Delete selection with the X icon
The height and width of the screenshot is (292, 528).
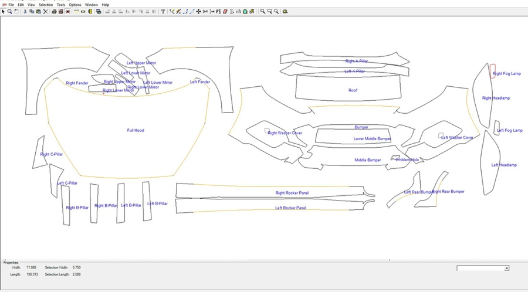(x=45, y=12)
